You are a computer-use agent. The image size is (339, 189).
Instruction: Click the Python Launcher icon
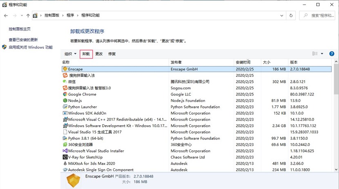tap(65, 106)
